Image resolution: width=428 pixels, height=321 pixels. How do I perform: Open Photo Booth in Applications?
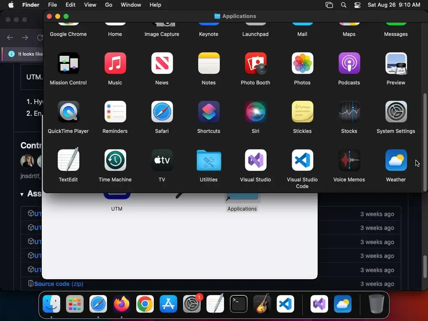[255, 64]
